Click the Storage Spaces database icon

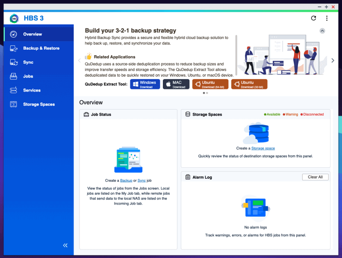click(188, 114)
